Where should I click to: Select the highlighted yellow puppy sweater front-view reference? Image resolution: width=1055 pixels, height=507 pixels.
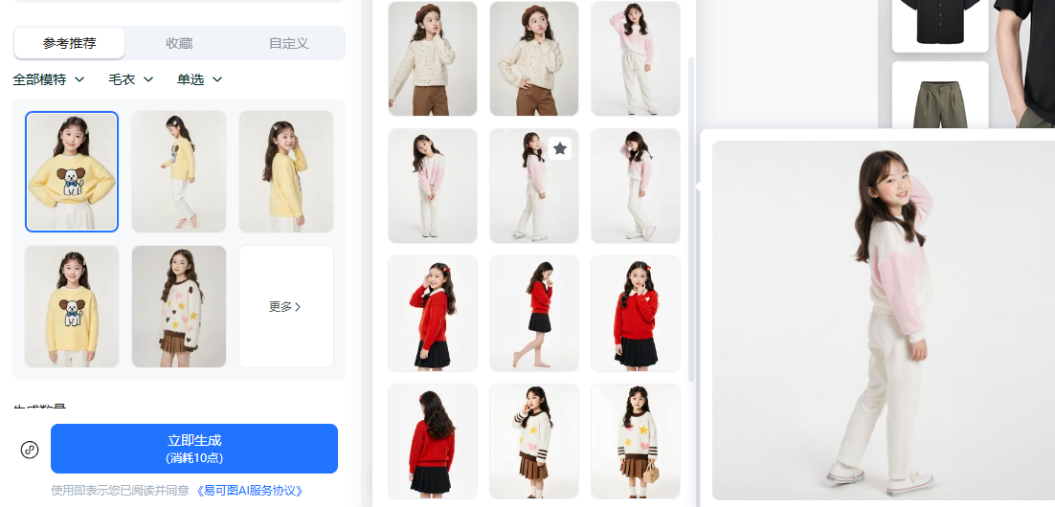click(x=72, y=171)
